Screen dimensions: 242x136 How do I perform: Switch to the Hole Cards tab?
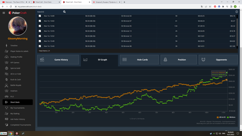139,60
